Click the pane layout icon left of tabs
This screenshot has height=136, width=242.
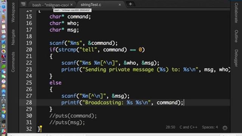[x=23, y=4]
